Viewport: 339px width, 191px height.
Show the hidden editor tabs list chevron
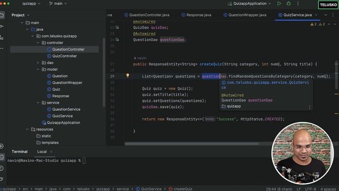pyautogui.click(x=326, y=15)
